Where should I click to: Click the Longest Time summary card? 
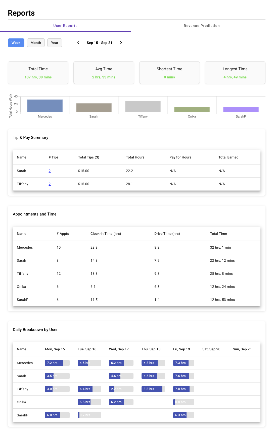(235, 73)
